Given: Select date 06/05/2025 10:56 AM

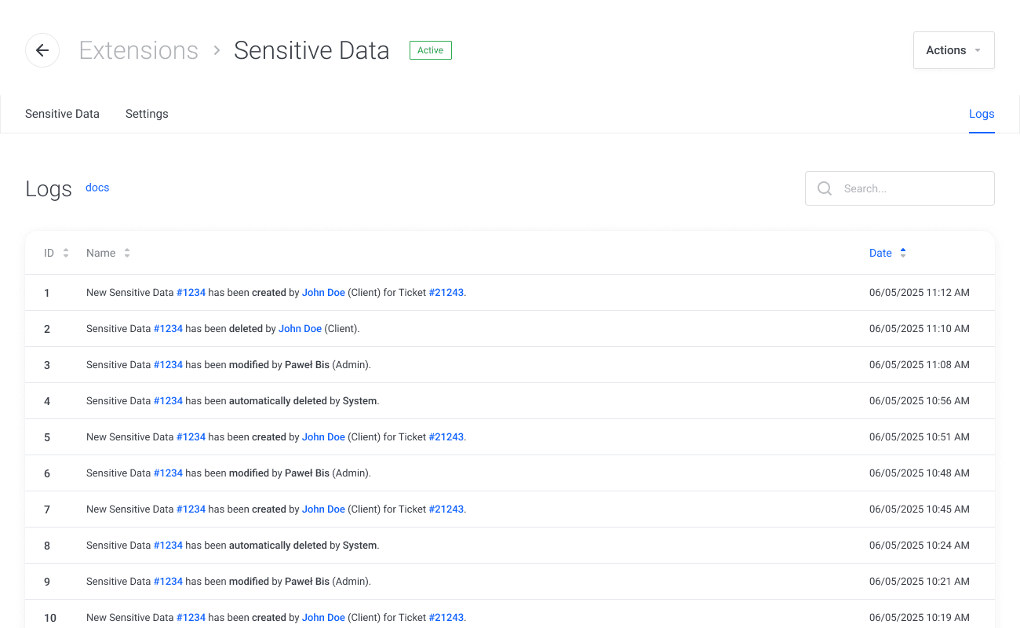Looking at the screenshot, I should pos(920,401).
